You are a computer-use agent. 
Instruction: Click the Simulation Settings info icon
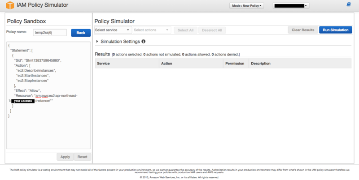(143, 41)
